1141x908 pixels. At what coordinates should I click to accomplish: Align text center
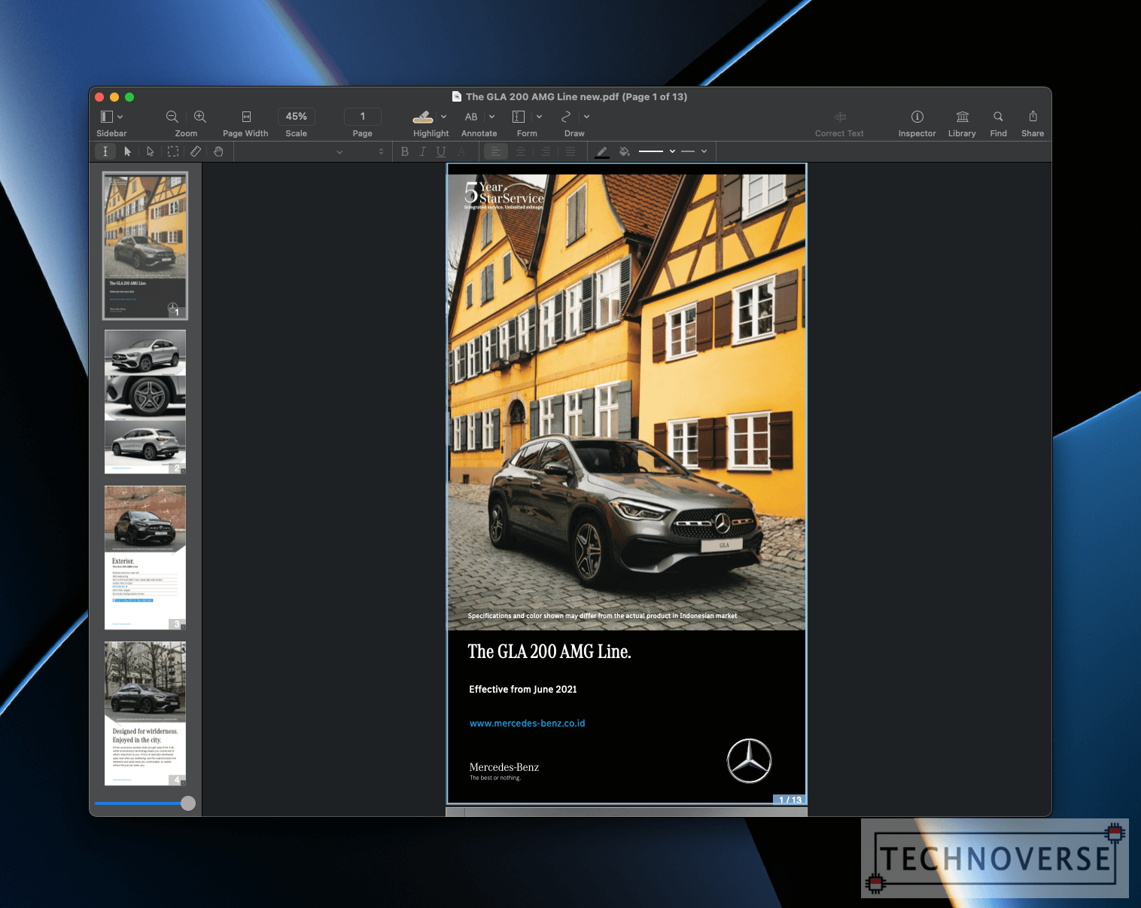(521, 151)
